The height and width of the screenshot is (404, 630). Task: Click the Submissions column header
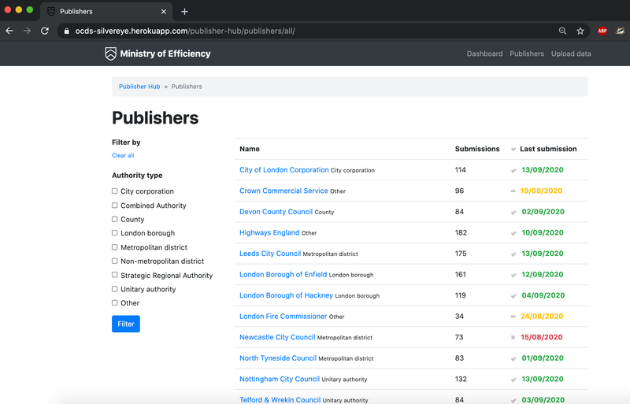[x=477, y=149]
